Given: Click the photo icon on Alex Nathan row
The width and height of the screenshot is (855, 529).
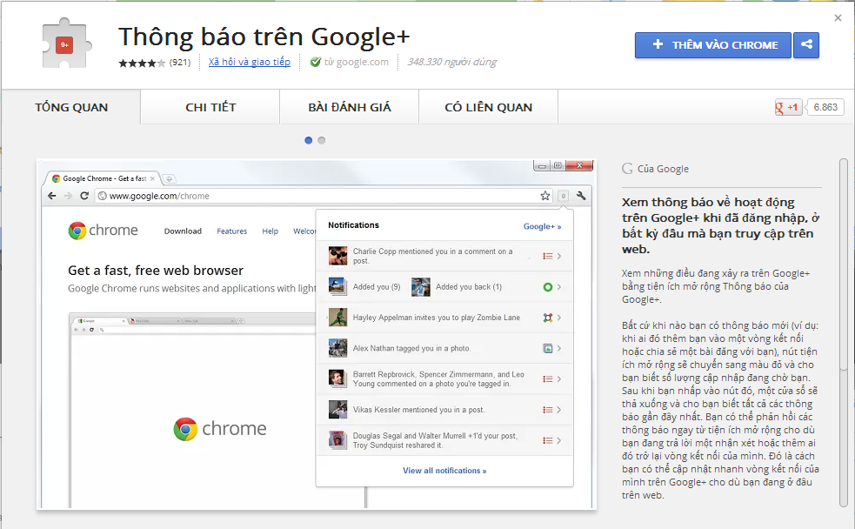Looking at the screenshot, I should 548,349.
